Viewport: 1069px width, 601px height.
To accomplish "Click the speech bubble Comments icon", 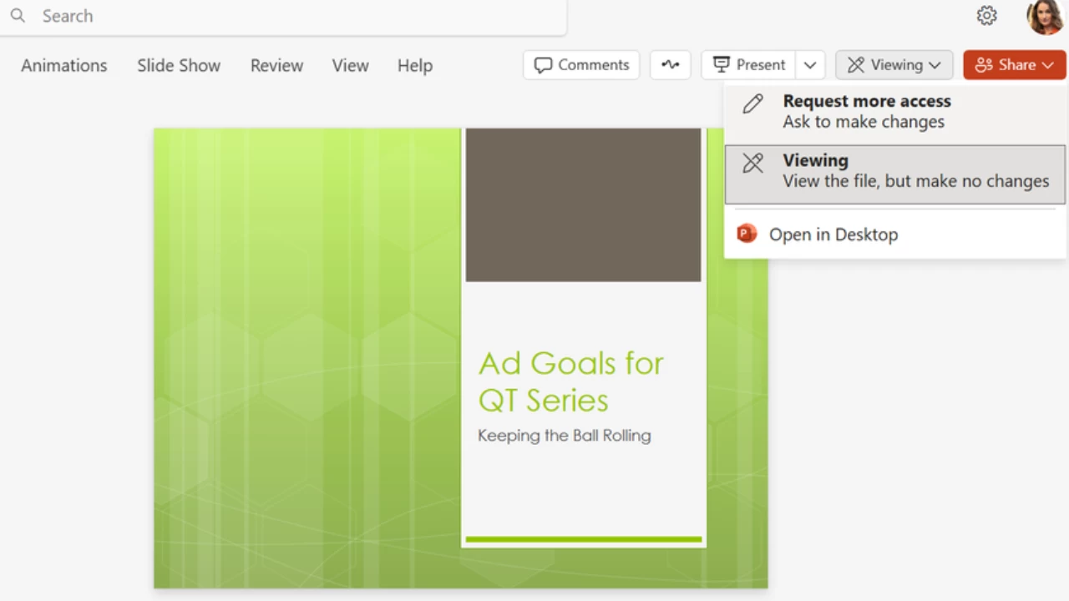I will (x=544, y=65).
